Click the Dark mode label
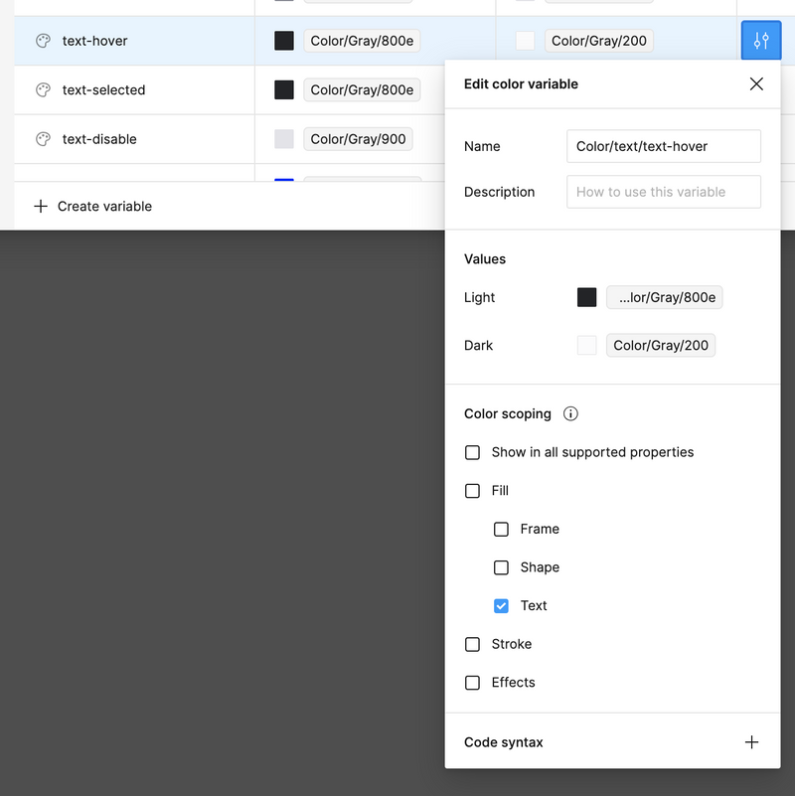 (478, 345)
